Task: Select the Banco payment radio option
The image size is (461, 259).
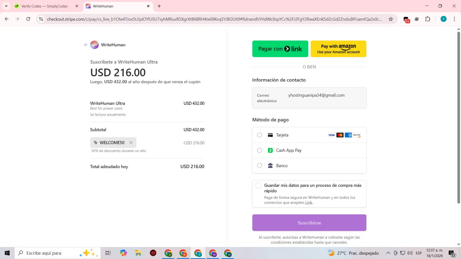Action: [259, 166]
